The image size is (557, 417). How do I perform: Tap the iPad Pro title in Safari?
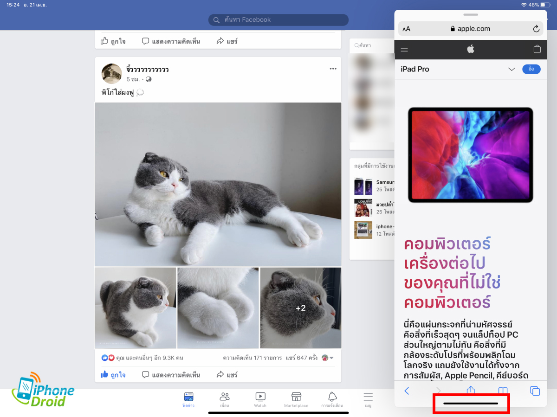415,69
